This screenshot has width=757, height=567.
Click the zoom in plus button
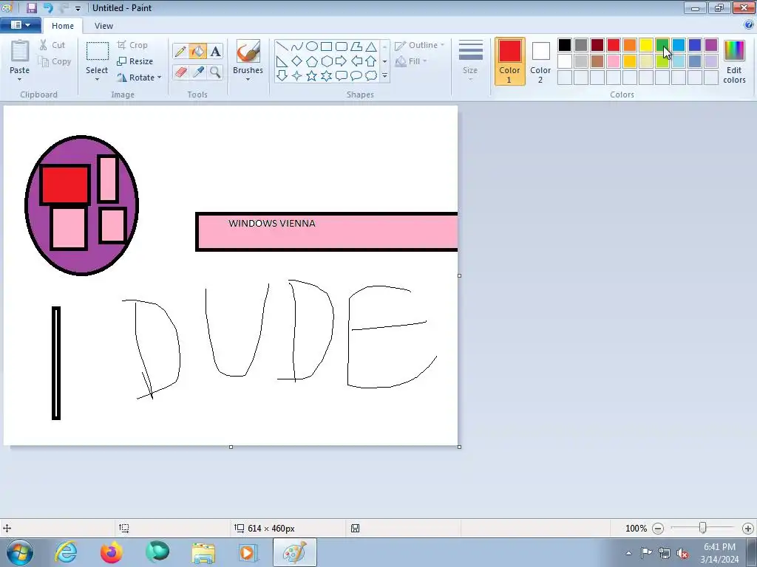click(x=748, y=529)
